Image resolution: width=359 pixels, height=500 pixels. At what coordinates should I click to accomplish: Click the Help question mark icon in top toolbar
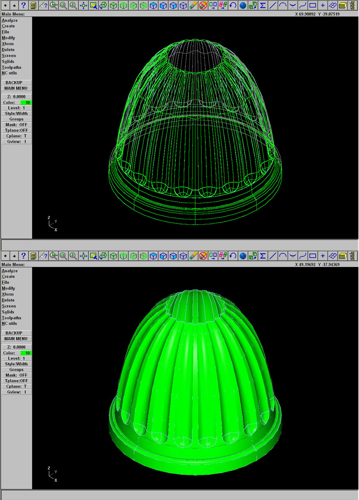[23, 5]
